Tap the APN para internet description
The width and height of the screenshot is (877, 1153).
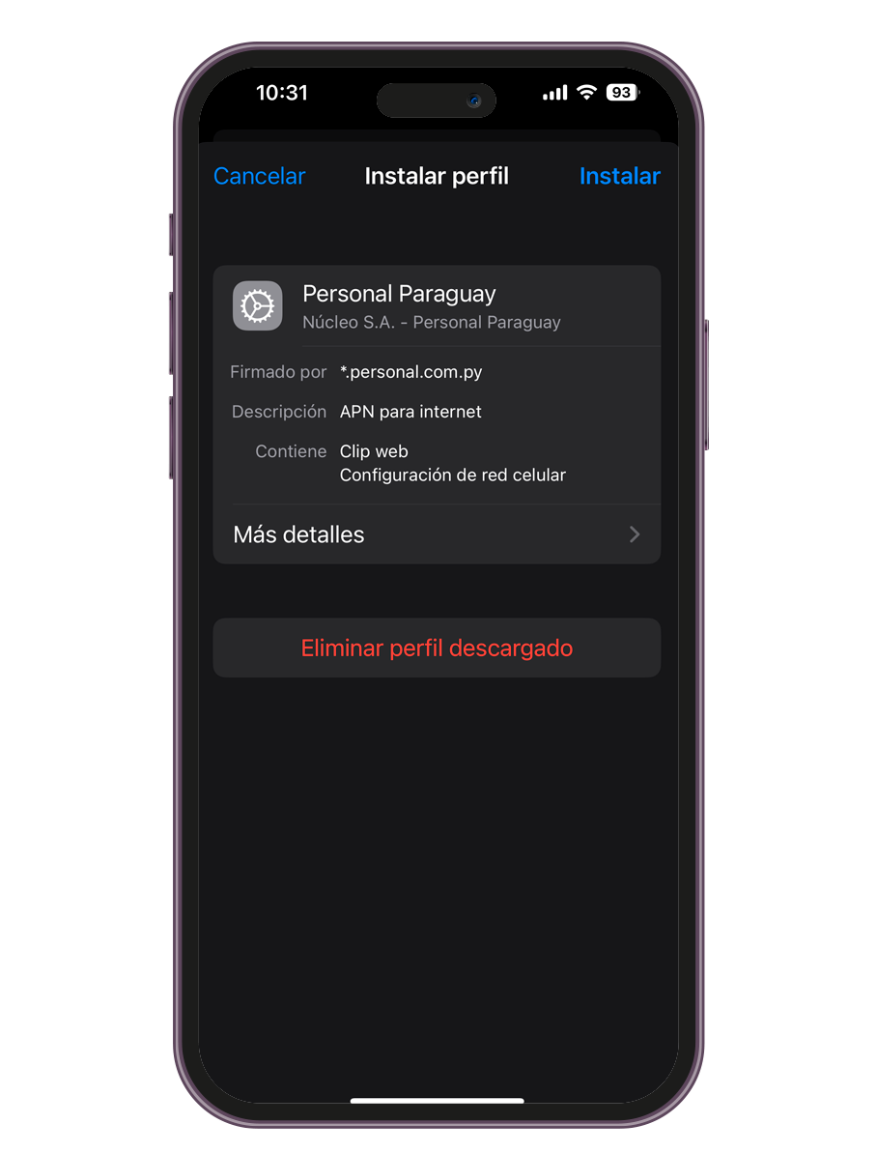coord(410,412)
